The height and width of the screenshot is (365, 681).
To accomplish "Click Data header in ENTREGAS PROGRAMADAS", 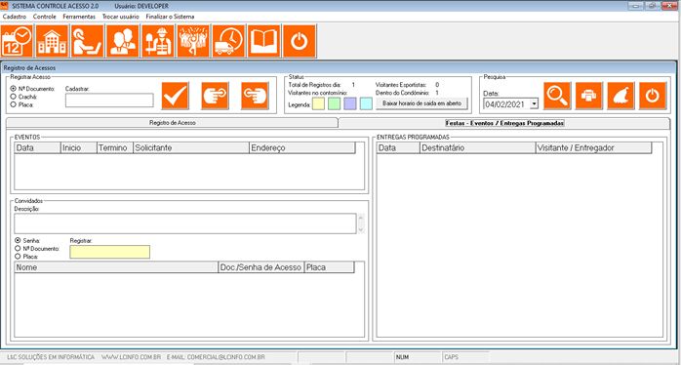I will pyautogui.click(x=398, y=148).
